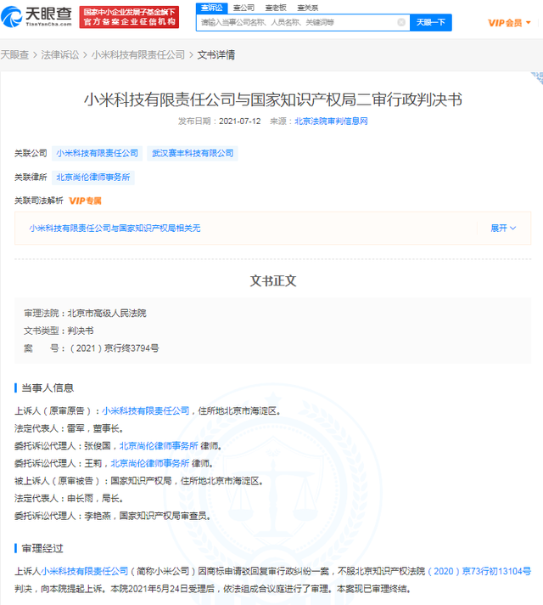Click the 北京尚伦律师事务所 related law firm tag

tap(93, 178)
